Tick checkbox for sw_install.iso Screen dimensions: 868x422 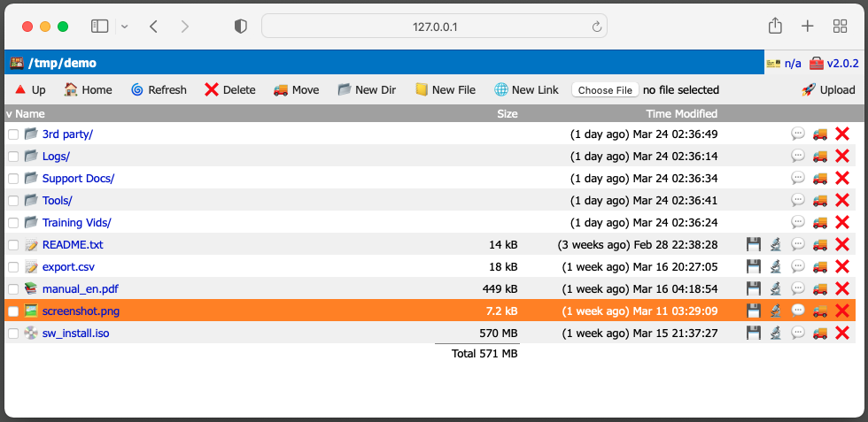13,333
